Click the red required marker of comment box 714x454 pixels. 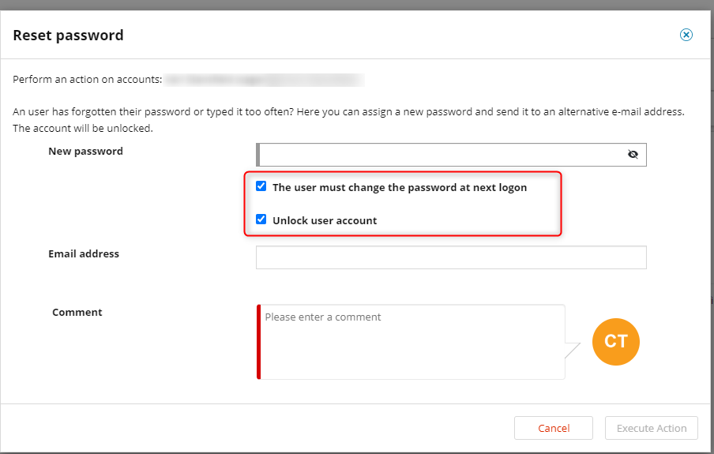click(258, 342)
